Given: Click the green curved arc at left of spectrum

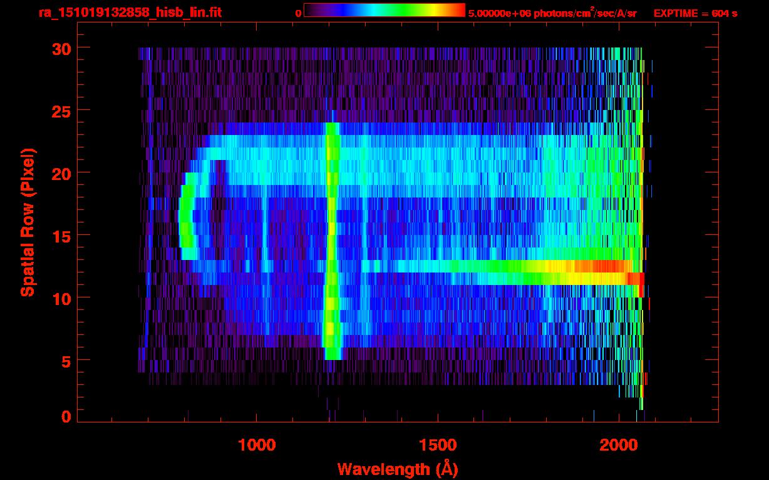Looking at the screenshot, I should pos(184,222).
